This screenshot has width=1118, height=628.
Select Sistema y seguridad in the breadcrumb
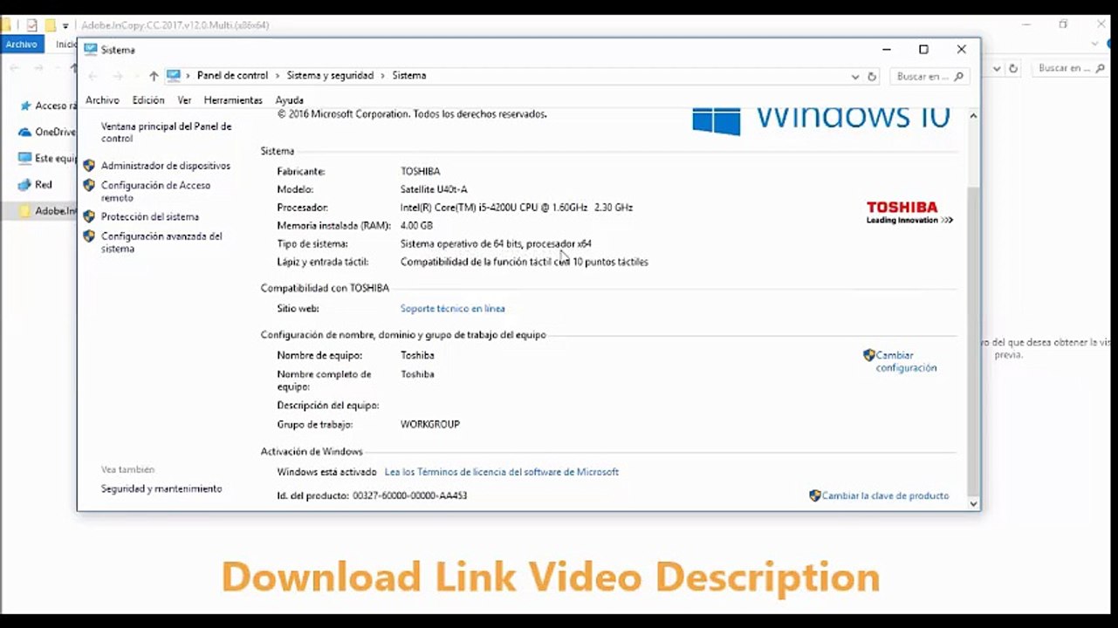(330, 76)
